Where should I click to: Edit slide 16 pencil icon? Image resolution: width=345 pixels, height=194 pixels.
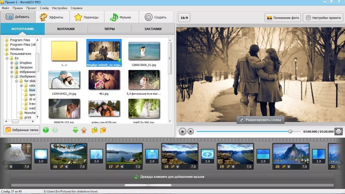pyautogui.click(x=61, y=167)
